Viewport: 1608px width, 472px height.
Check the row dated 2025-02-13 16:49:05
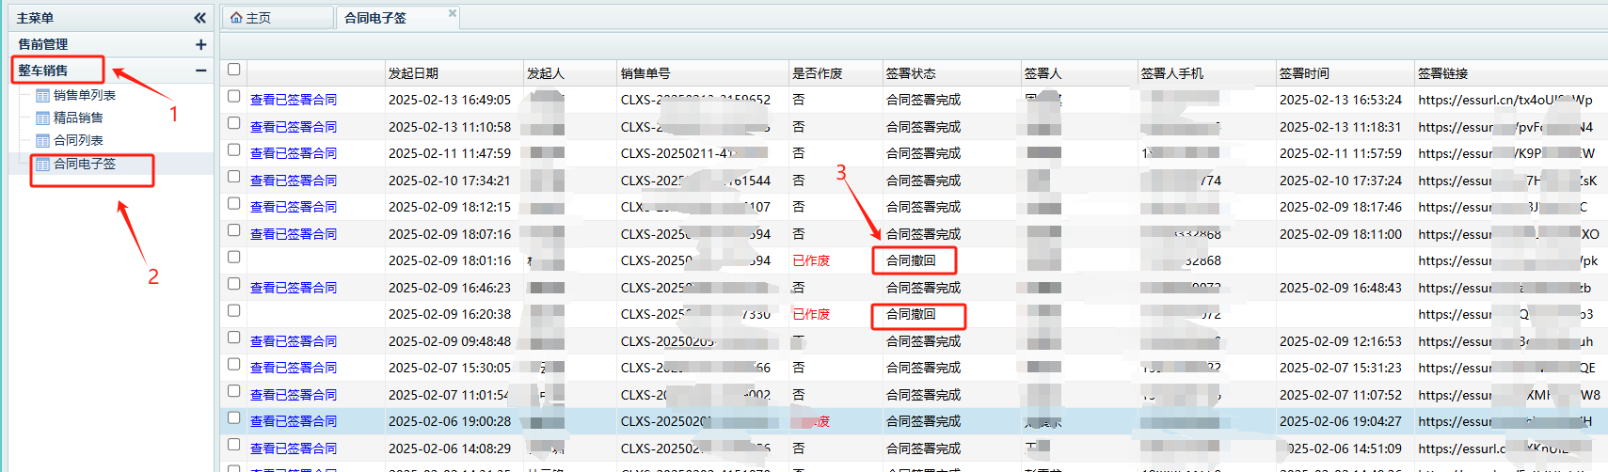coord(234,96)
